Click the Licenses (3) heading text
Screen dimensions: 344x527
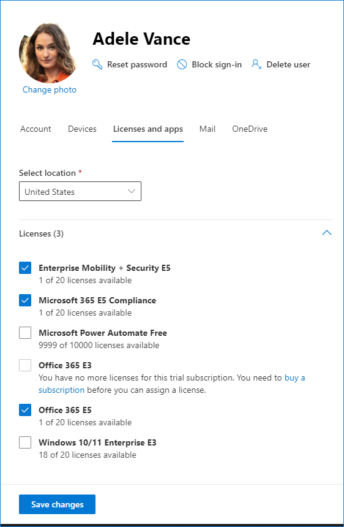coord(41,233)
